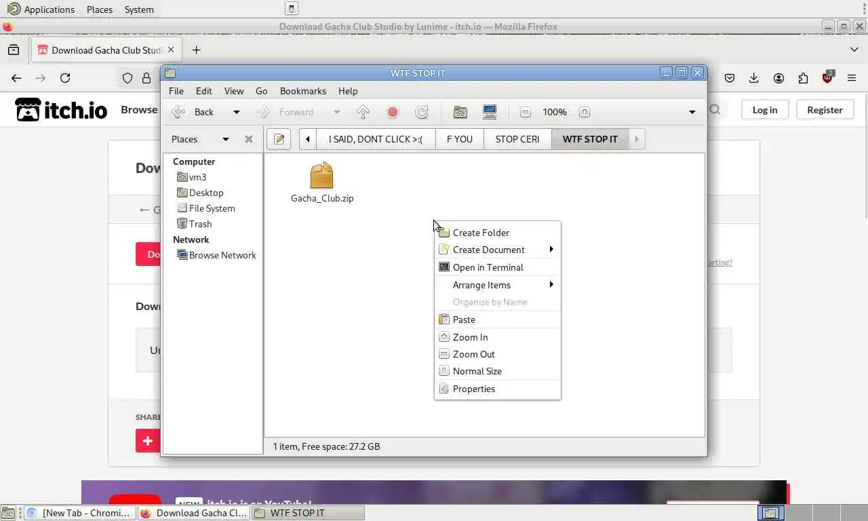Click the red Stop loading icon
Screen dimensions: 868x521
[x=393, y=112]
